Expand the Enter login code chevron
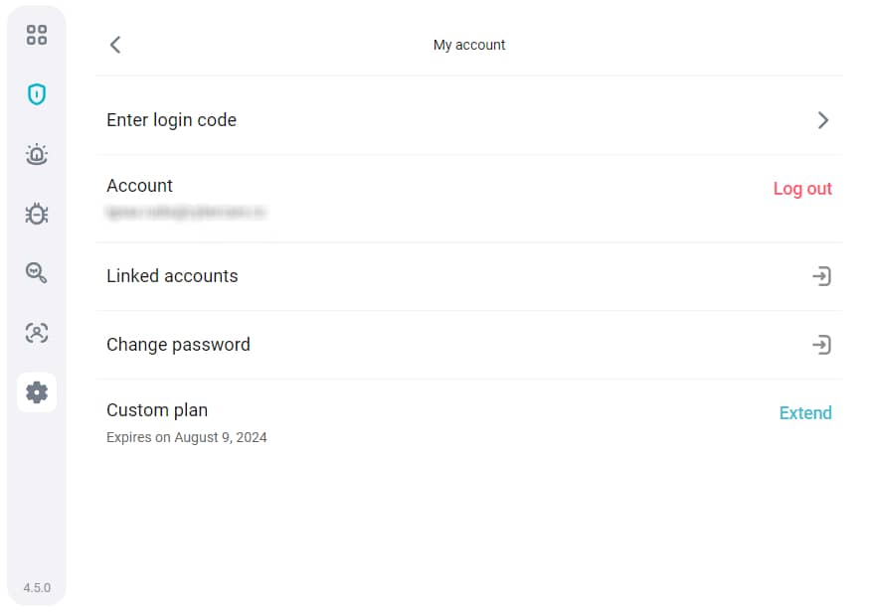 click(x=822, y=120)
